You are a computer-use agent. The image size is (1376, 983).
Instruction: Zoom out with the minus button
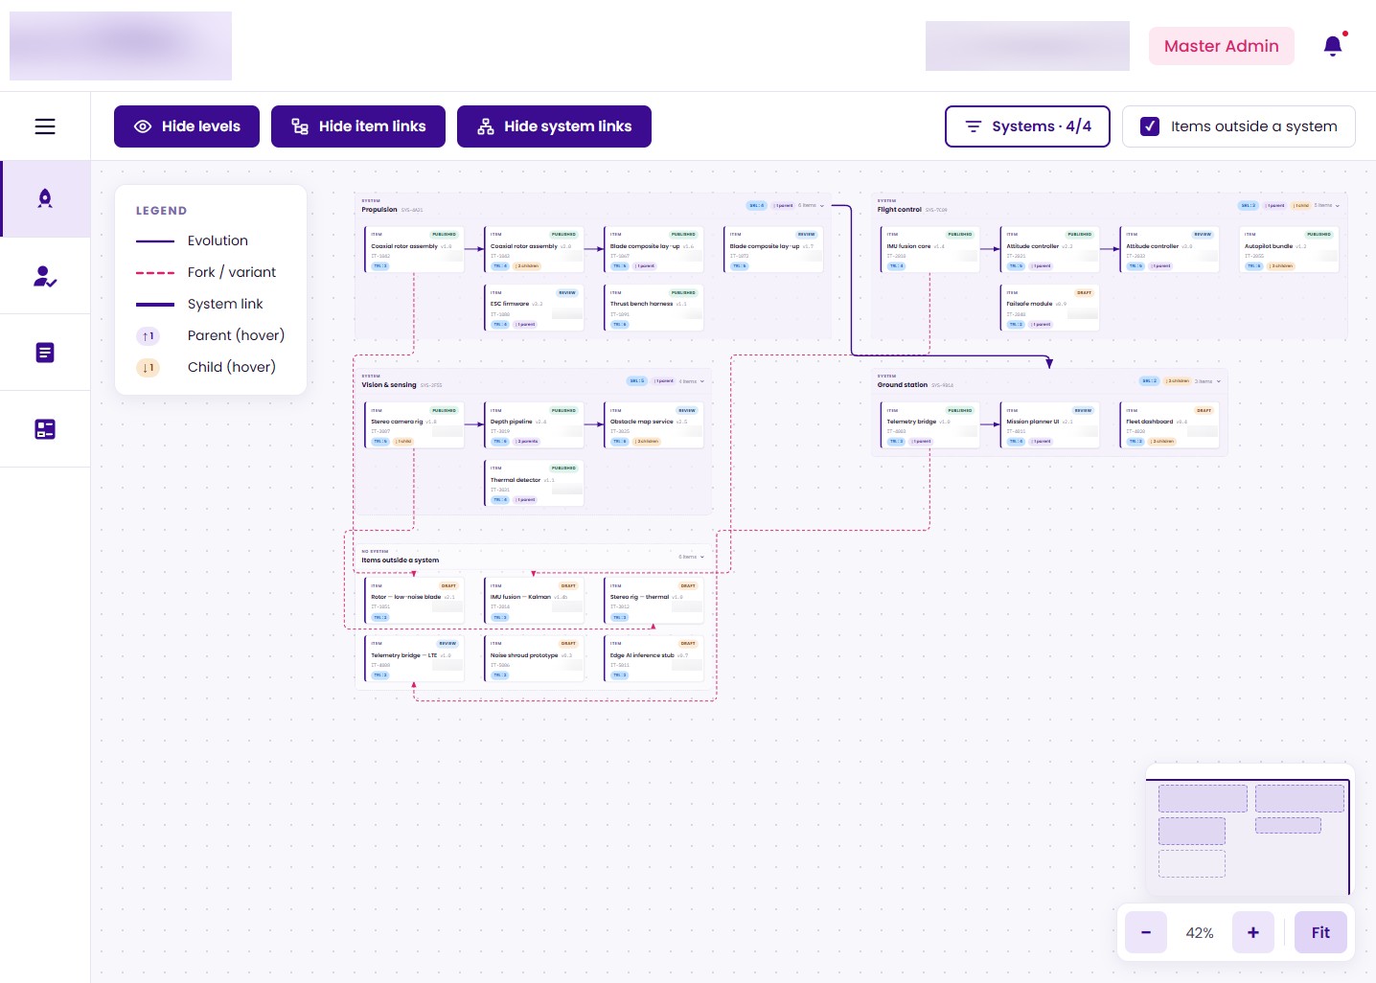(1145, 932)
